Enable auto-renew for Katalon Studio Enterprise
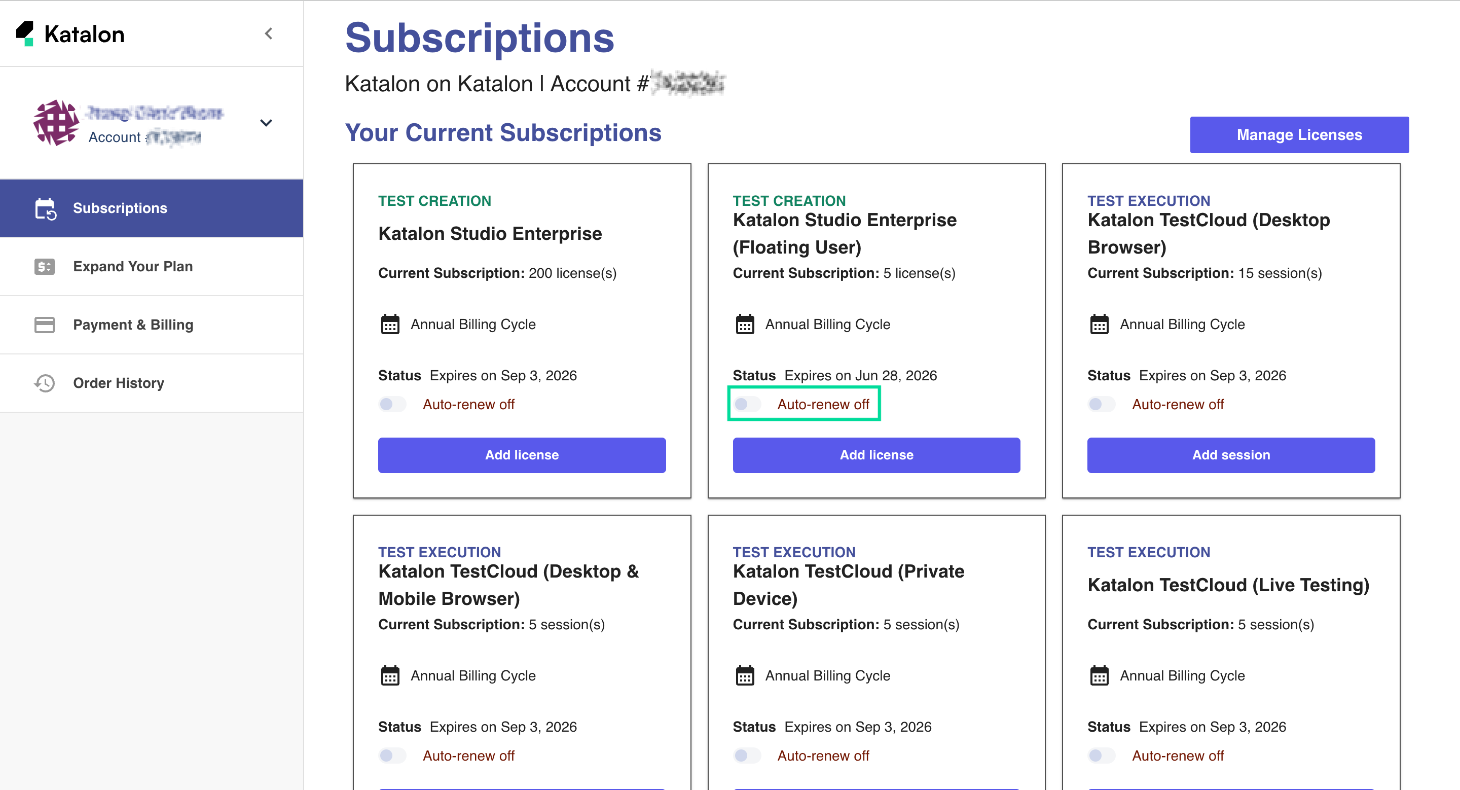Screen dimensions: 1460x790 tap(392, 404)
